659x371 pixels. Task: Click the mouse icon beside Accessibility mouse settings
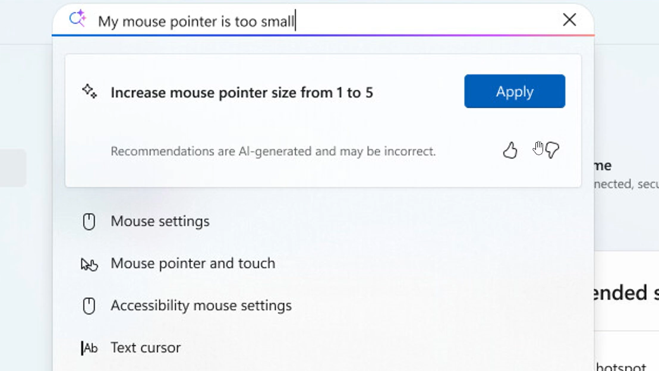[x=89, y=306]
